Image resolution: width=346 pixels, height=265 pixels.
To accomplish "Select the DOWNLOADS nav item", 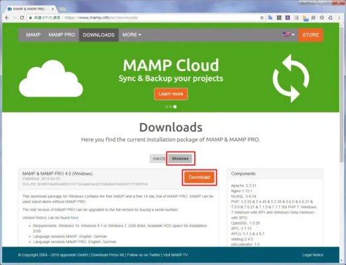I will click(99, 35).
